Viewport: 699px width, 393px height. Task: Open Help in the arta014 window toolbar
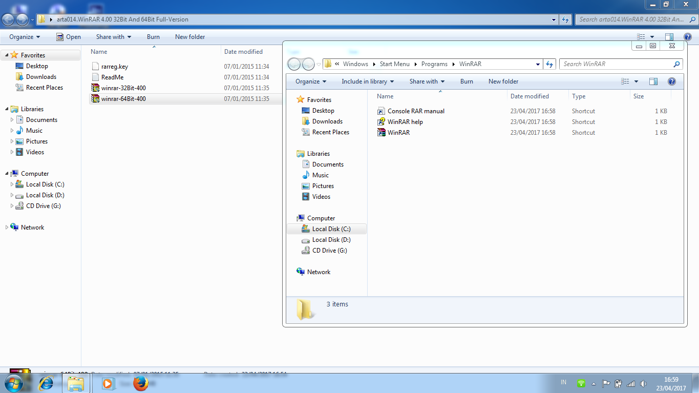point(688,37)
